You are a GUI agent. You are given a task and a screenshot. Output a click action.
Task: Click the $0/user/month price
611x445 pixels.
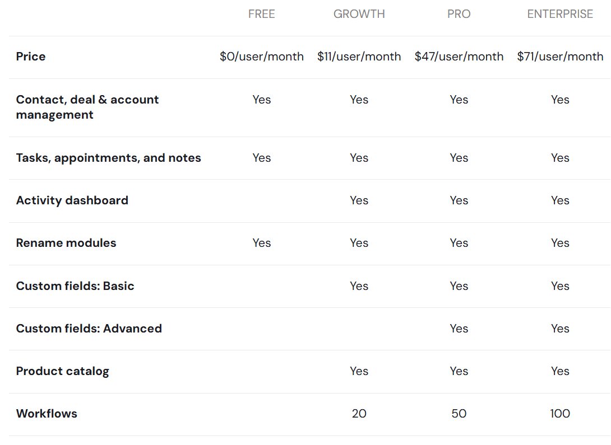click(261, 57)
